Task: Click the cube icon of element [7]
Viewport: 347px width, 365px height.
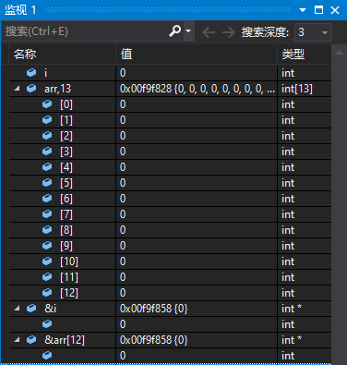Action: pyautogui.click(x=47, y=214)
